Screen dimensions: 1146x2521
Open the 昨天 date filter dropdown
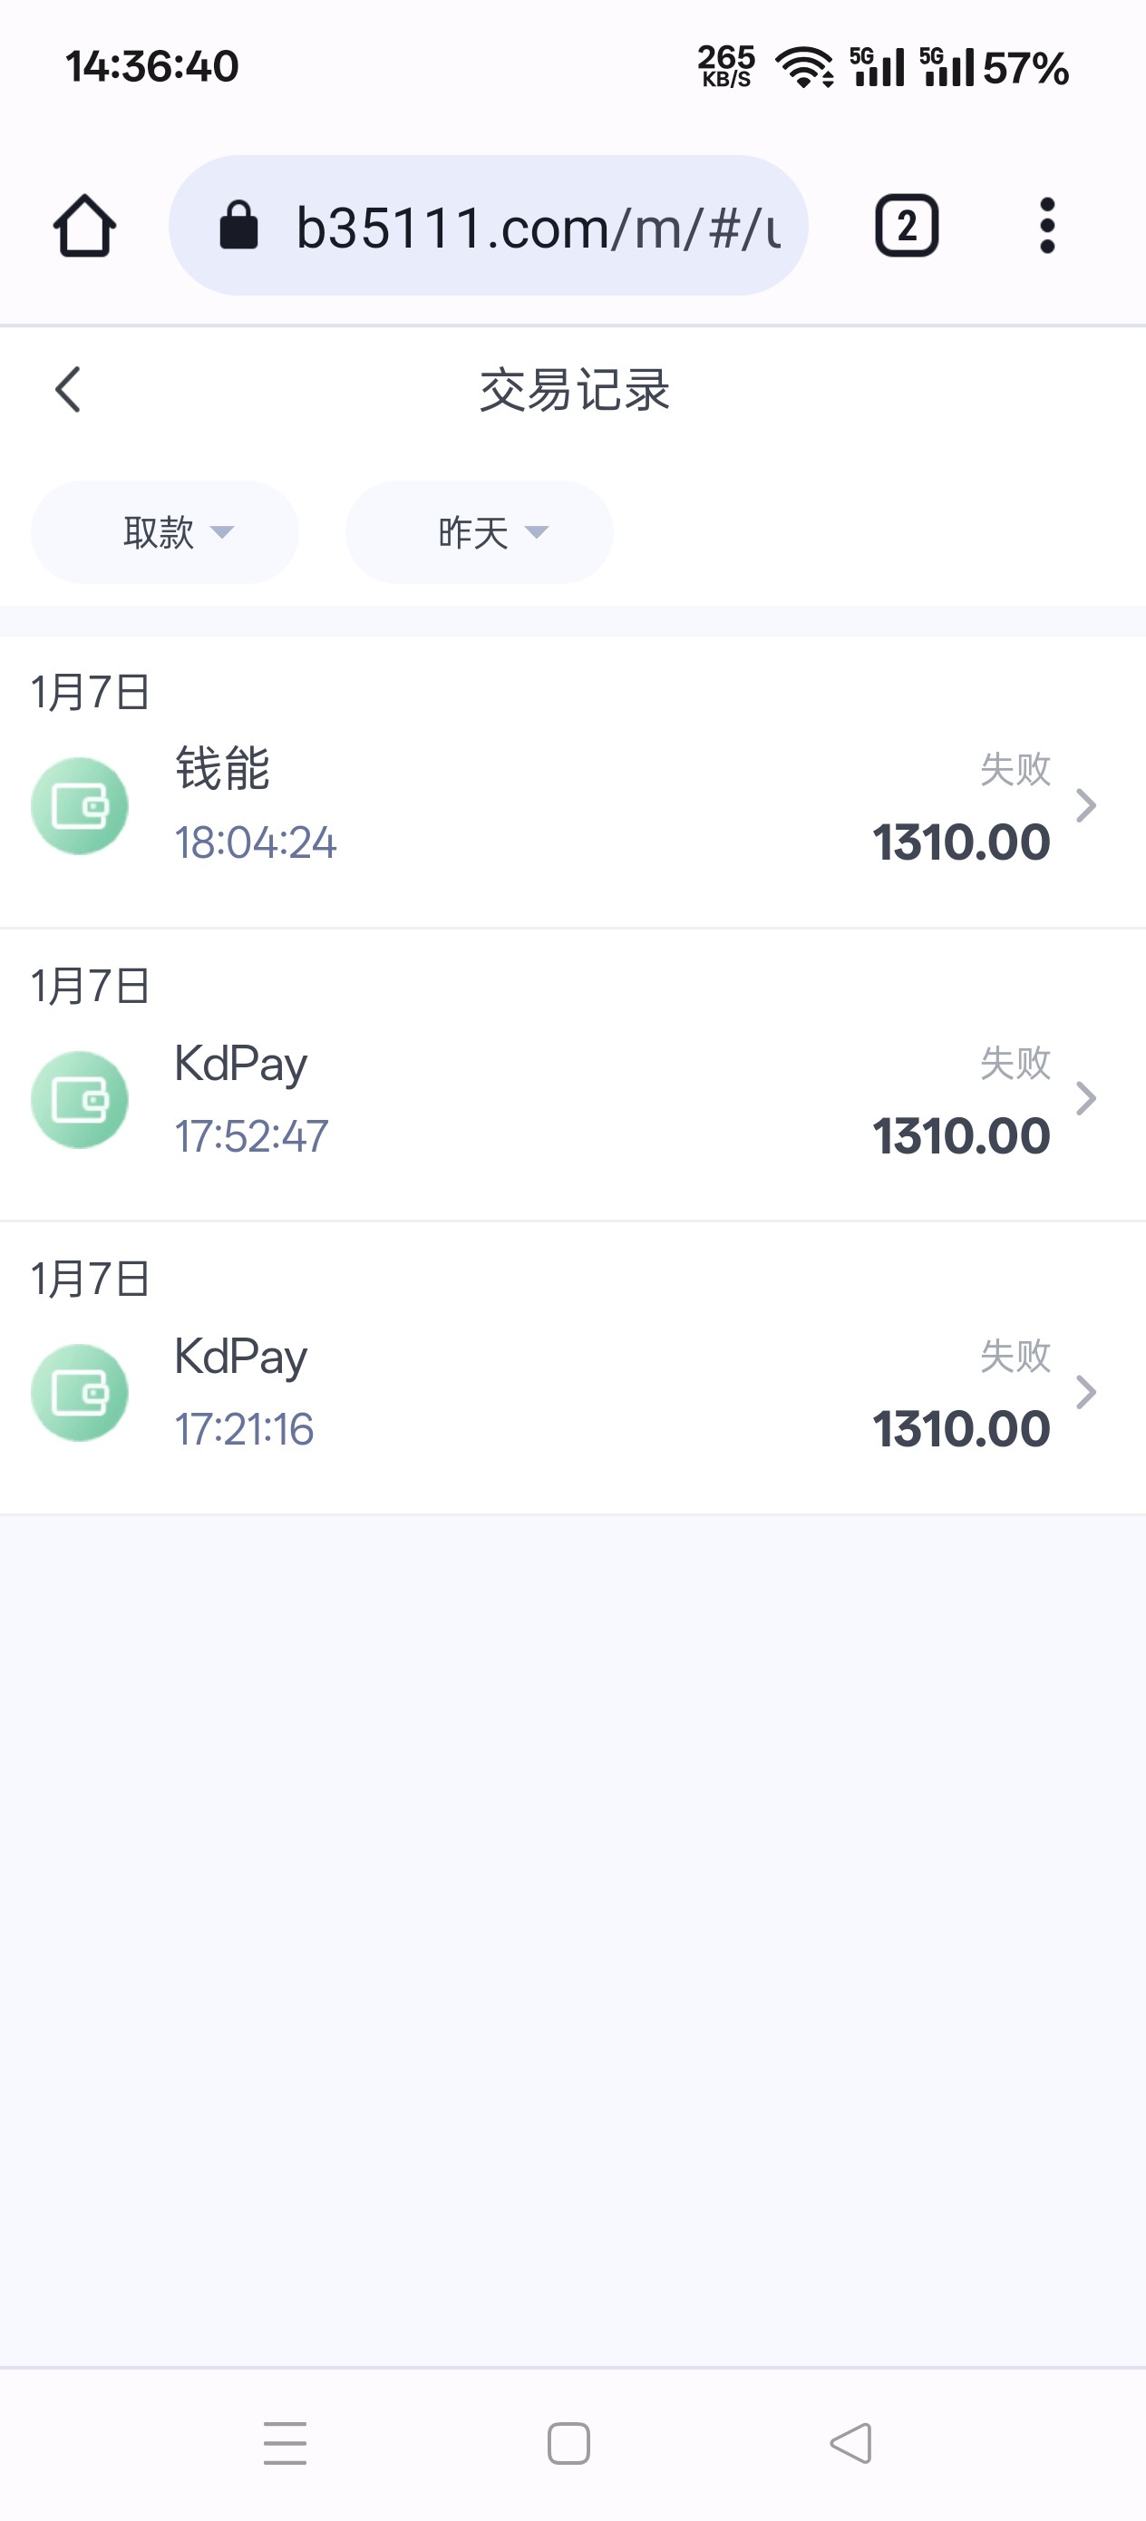click(480, 532)
